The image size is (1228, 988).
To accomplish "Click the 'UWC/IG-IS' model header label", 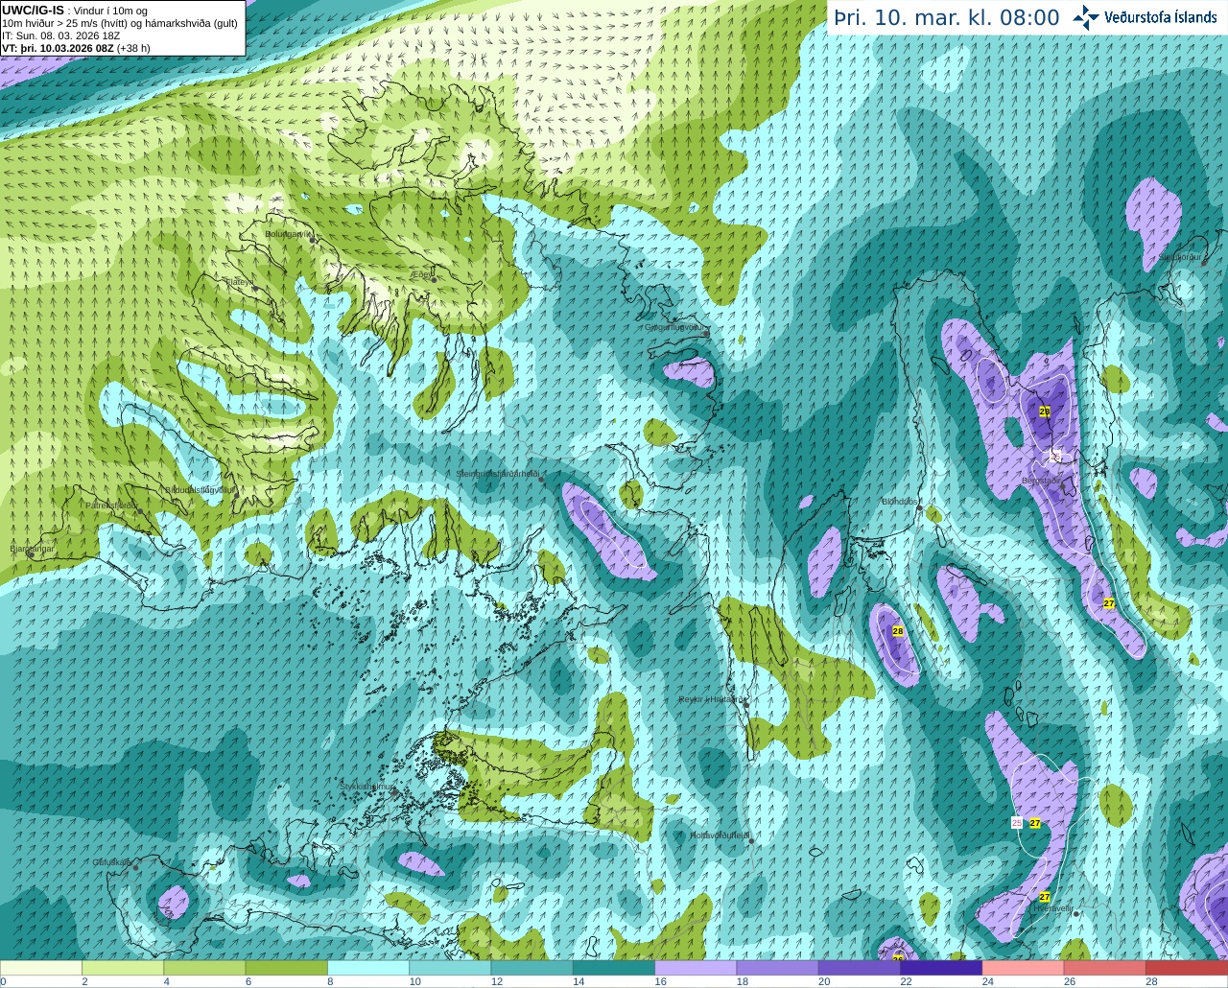I will pos(33,10).
